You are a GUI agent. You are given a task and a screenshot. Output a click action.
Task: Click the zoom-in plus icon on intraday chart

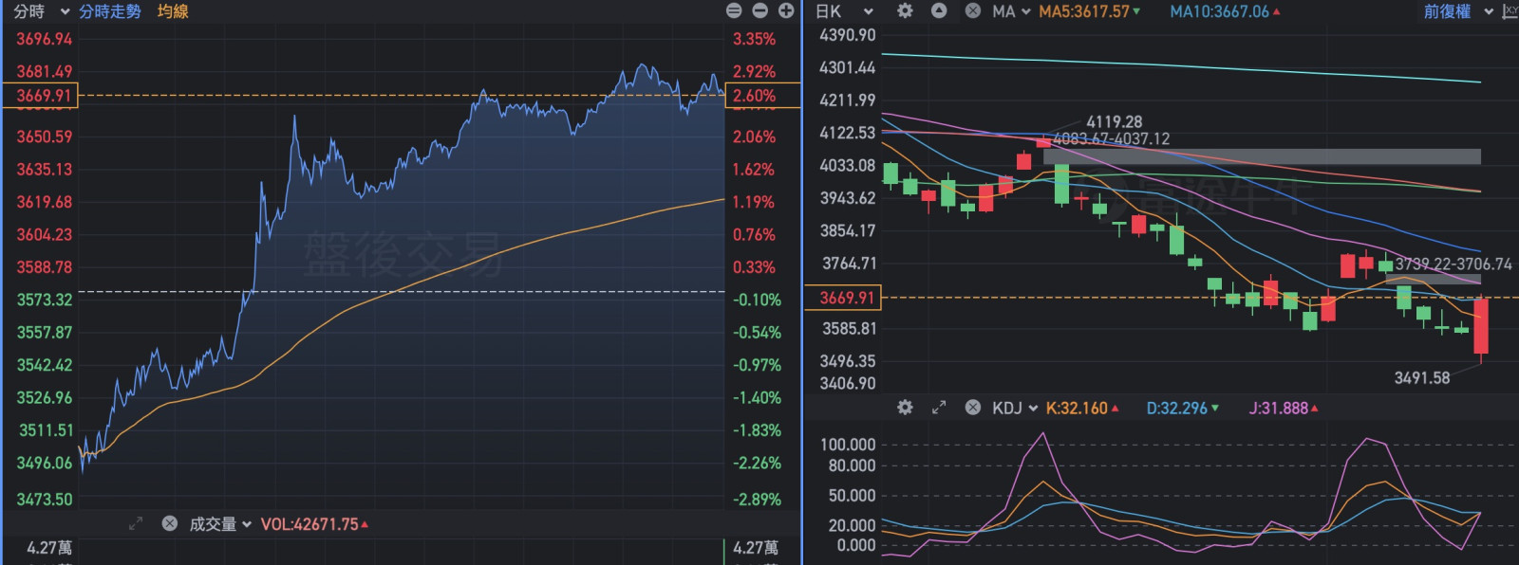[x=786, y=10]
